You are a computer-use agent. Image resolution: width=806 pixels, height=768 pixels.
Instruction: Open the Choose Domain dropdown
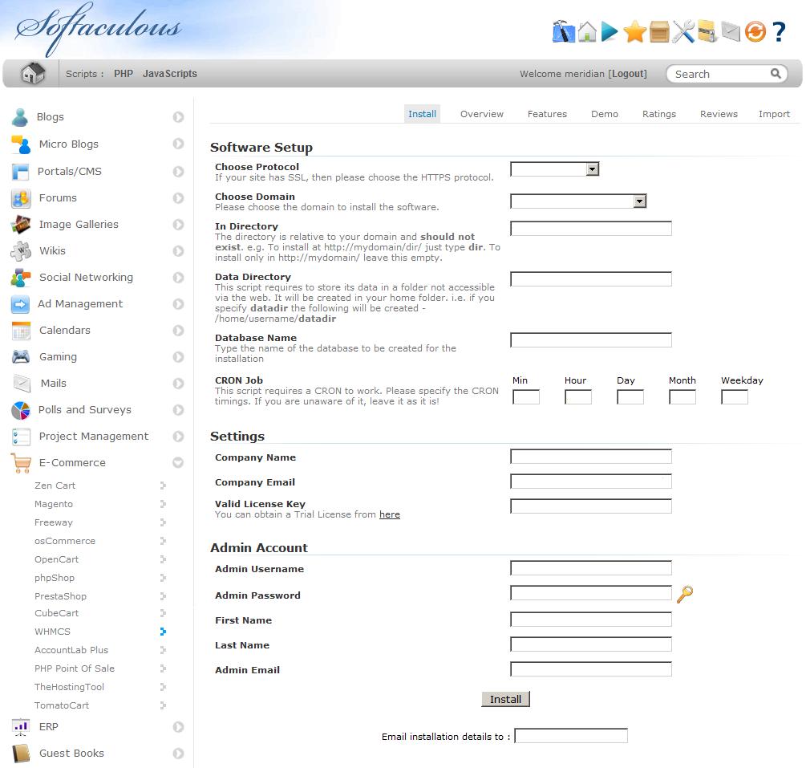click(x=577, y=201)
